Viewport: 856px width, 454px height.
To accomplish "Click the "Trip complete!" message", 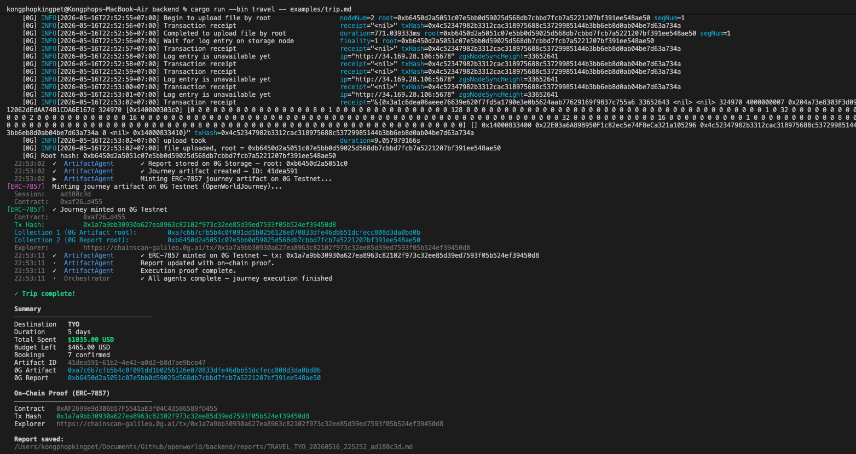I will pos(45,294).
